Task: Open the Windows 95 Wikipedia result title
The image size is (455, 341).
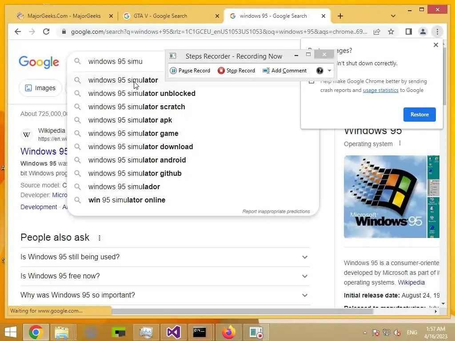Action: coord(44,151)
